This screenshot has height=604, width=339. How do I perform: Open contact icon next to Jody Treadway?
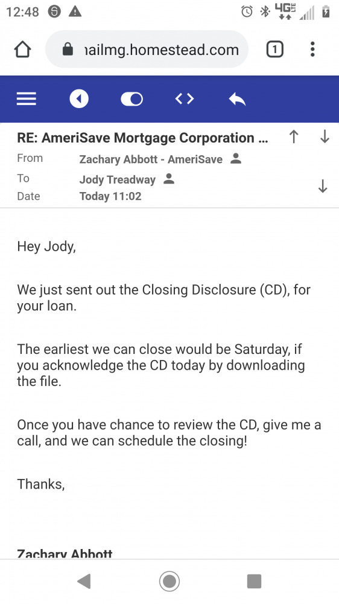tap(168, 179)
